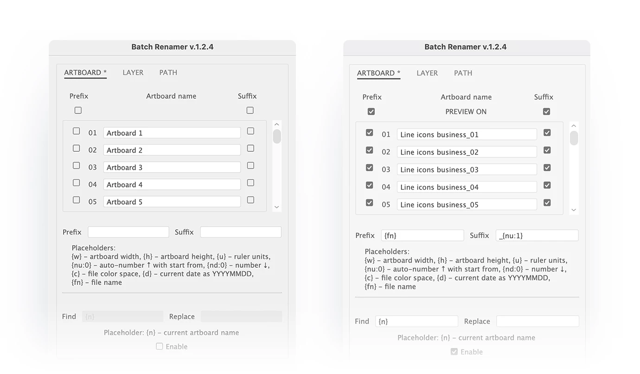The image size is (640, 374).
Task: Check the master Prefix checkbox in left window
Action: click(78, 110)
